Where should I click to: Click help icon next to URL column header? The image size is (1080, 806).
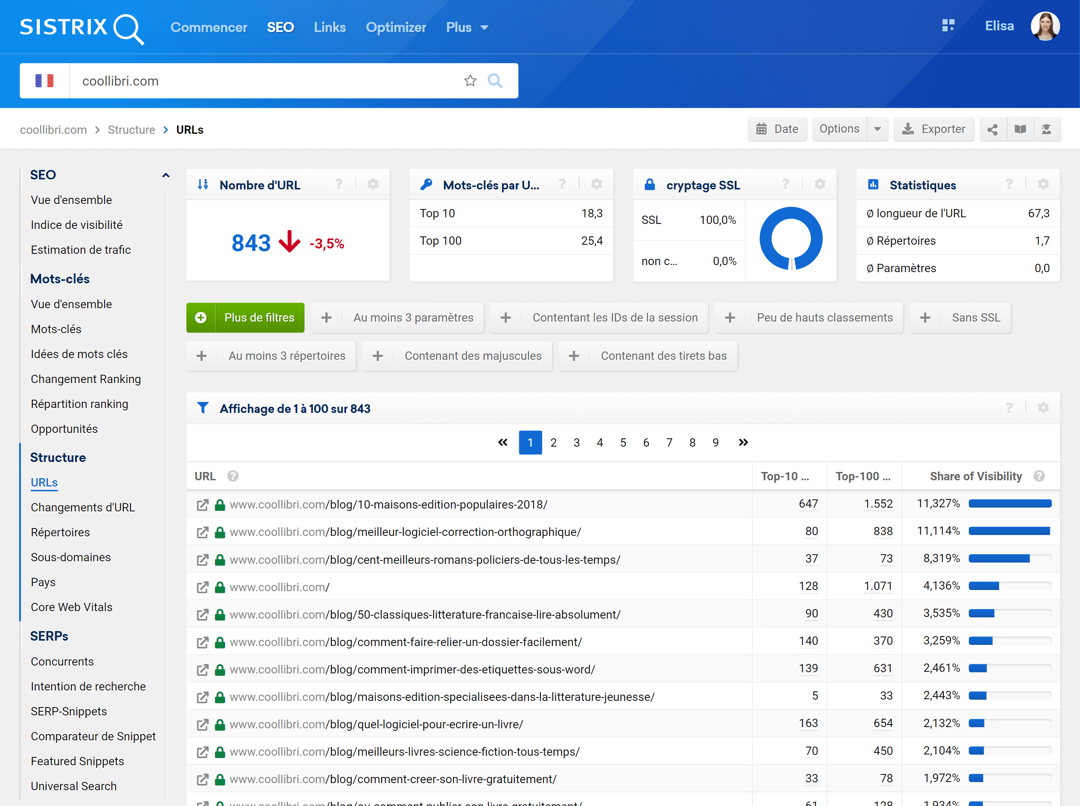[x=233, y=476]
